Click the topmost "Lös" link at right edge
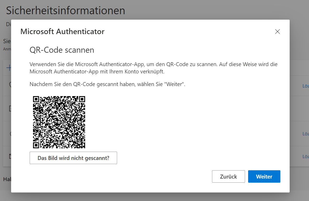Image resolution: width=309 pixels, height=201 pixels. tap(306, 86)
